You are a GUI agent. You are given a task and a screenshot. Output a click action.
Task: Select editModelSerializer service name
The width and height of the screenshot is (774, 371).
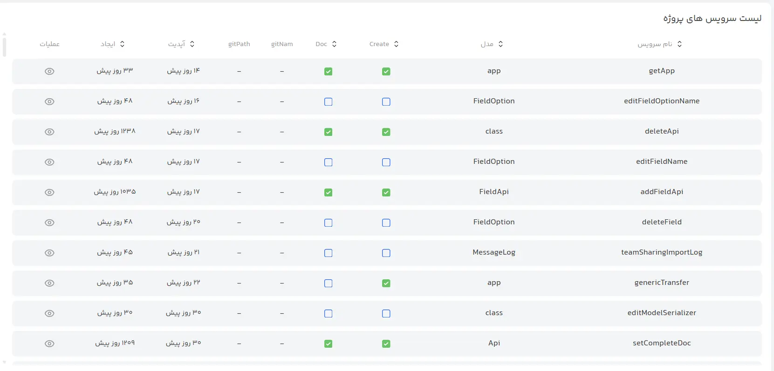(662, 313)
